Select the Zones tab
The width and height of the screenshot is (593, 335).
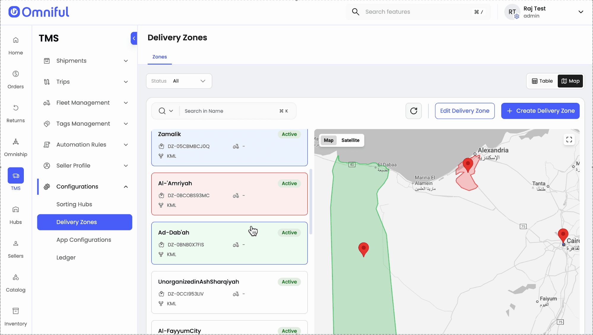click(x=159, y=57)
